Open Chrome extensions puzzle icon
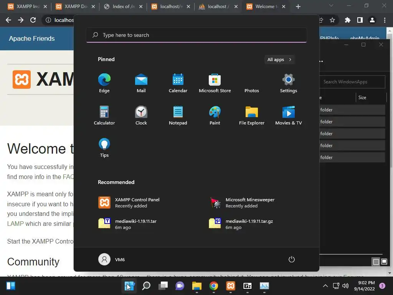 point(348,20)
